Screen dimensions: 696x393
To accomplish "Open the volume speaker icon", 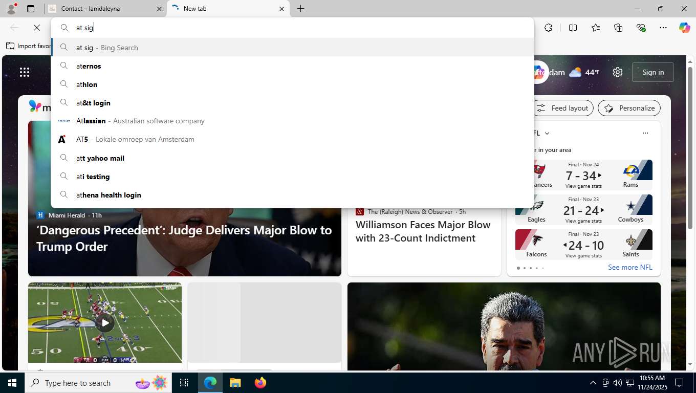I will pos(617,383).
